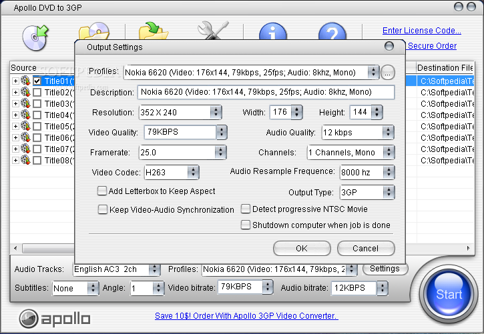Open the blue help question mark icon
Screen dimensions: 484x334
(x=332, y=31)
